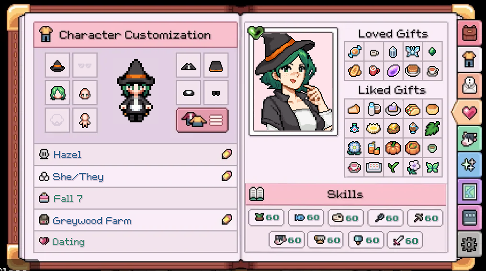This screenshot has height=271, width=486.
Task: Click the character portrait image
Action: tap(293, 82)
